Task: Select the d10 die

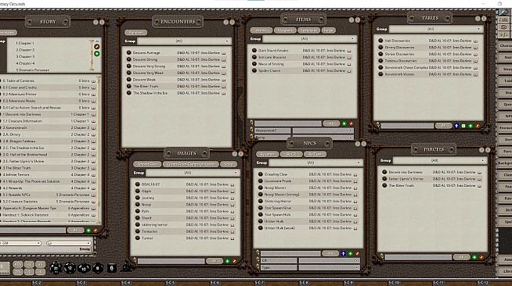Action: pyautogui.click(x=84, y=268)
